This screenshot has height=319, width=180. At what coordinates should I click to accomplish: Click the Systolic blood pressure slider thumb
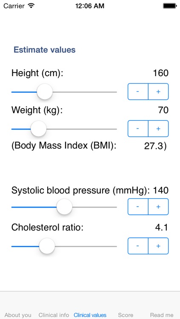64,207
